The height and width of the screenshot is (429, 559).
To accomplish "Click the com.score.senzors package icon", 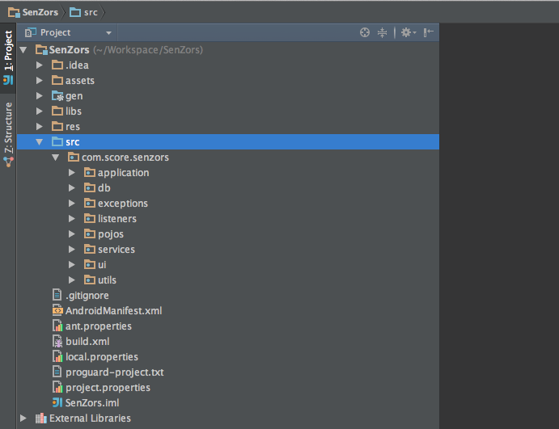I will point(74,157).
